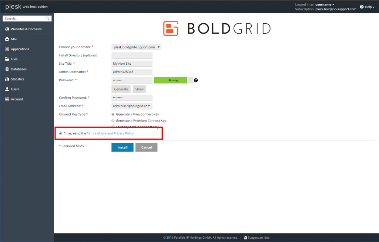Select Generate a Premium Connect Key
Screen dimensions: 379x242
(113, 120)
